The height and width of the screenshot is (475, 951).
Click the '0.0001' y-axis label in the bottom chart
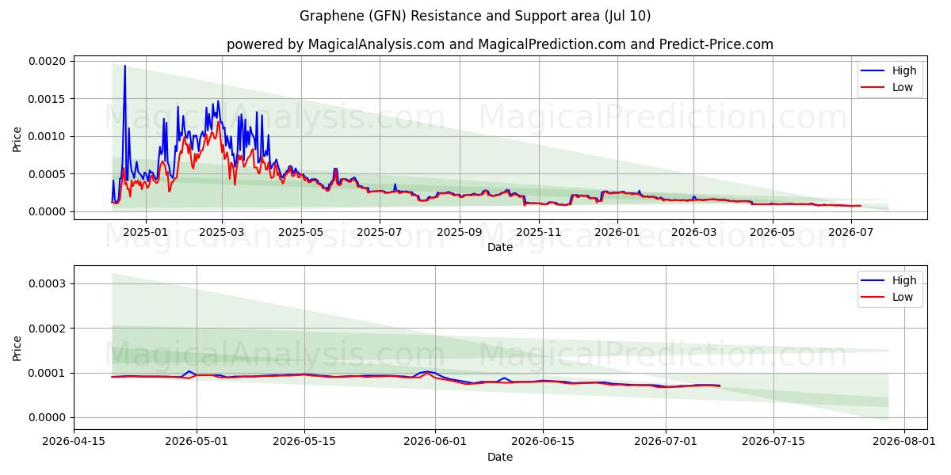coord(48,373)
